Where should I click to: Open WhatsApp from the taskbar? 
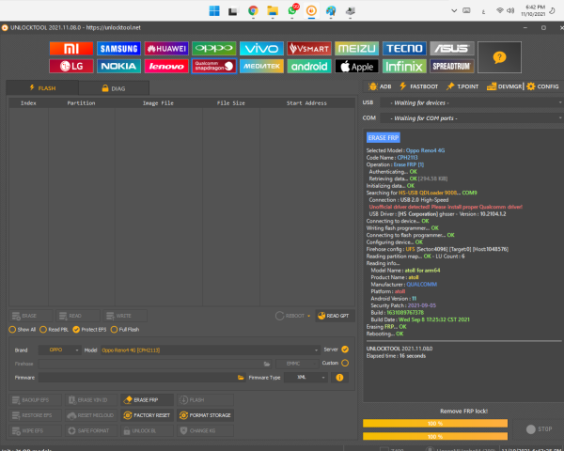(x=292, y=10)
